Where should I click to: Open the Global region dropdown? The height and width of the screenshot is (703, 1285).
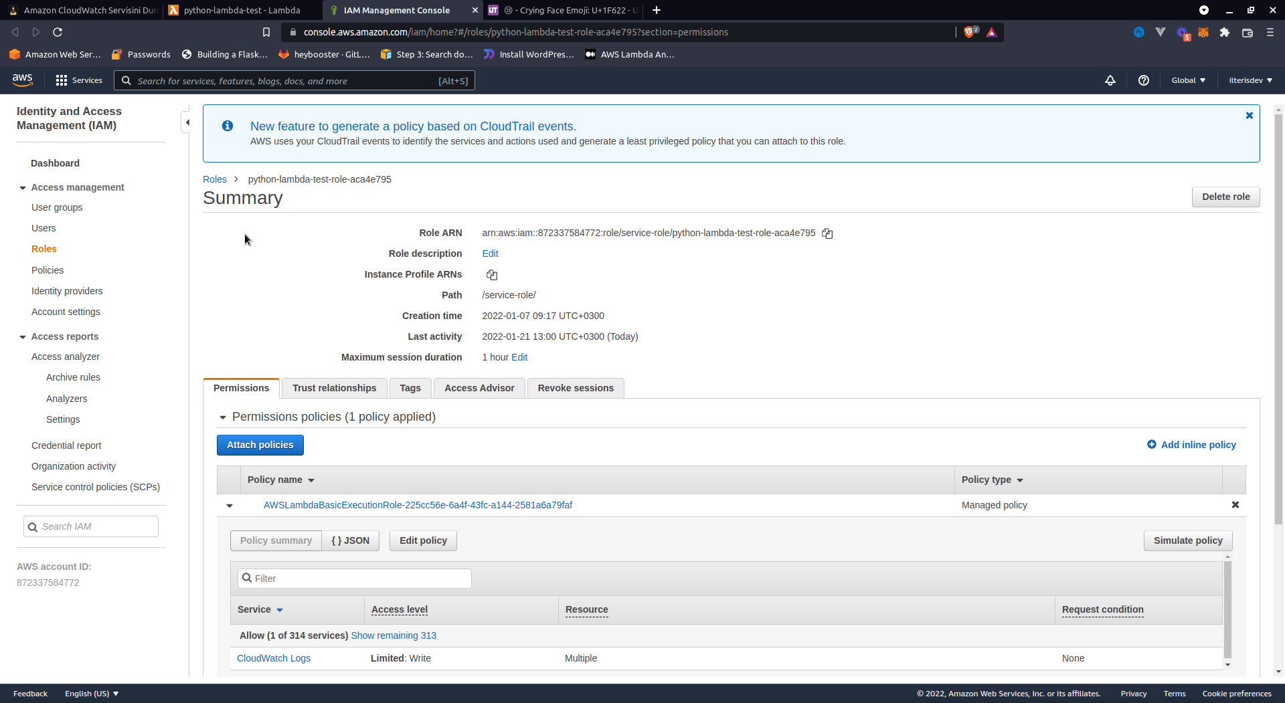1188,80
